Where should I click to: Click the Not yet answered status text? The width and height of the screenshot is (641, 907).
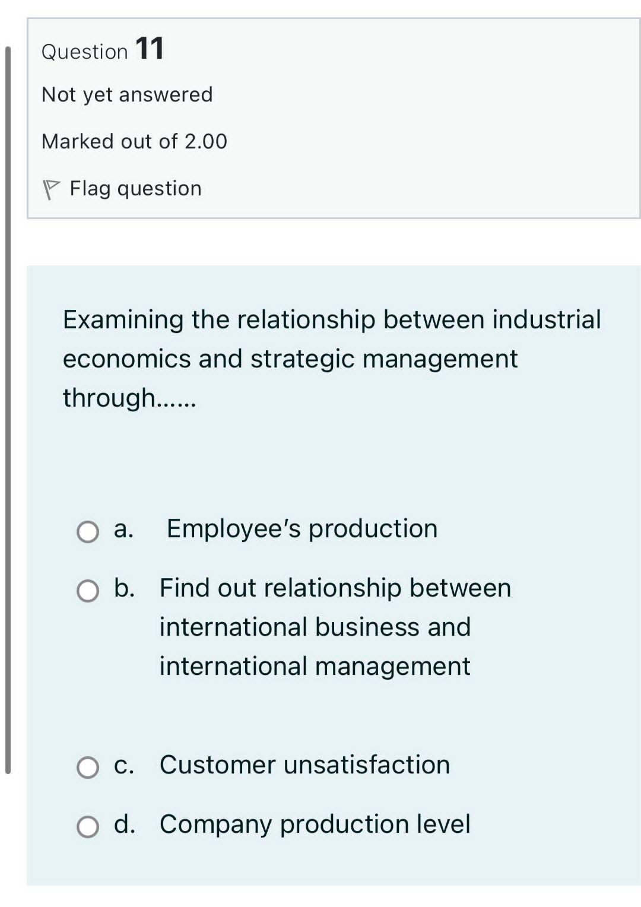coord(126,94)
